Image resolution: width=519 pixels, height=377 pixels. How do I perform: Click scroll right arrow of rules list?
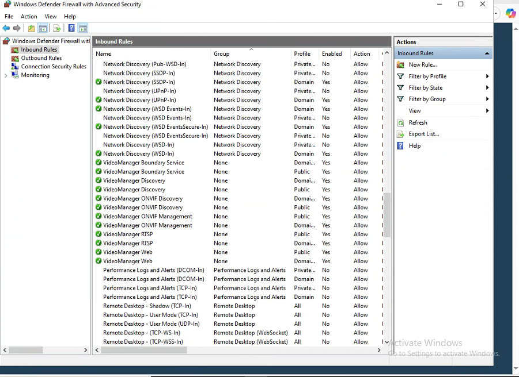[x=379, y=350]
